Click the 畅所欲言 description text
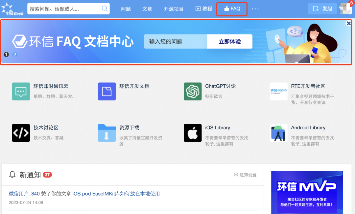This screenshot has height=214, width=355. [x=214, y=96]
